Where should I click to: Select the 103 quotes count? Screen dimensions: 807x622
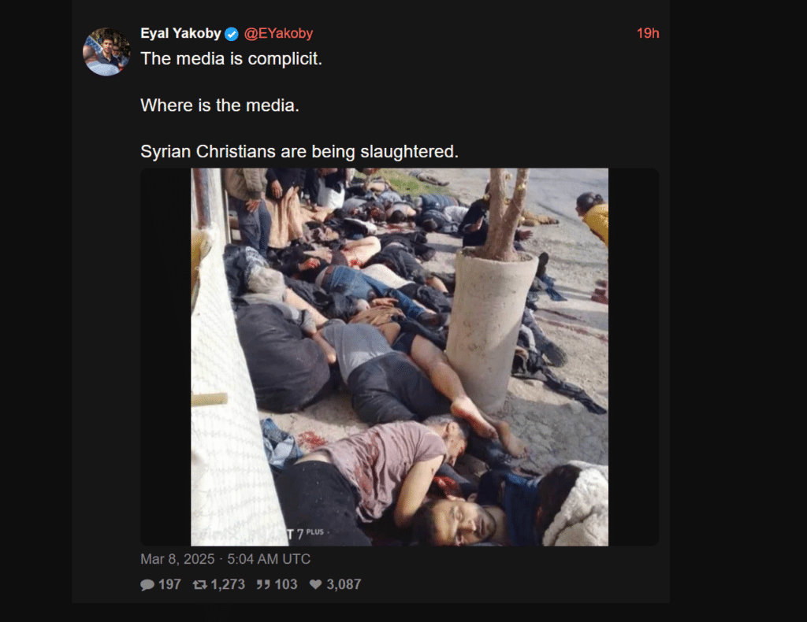285,584
